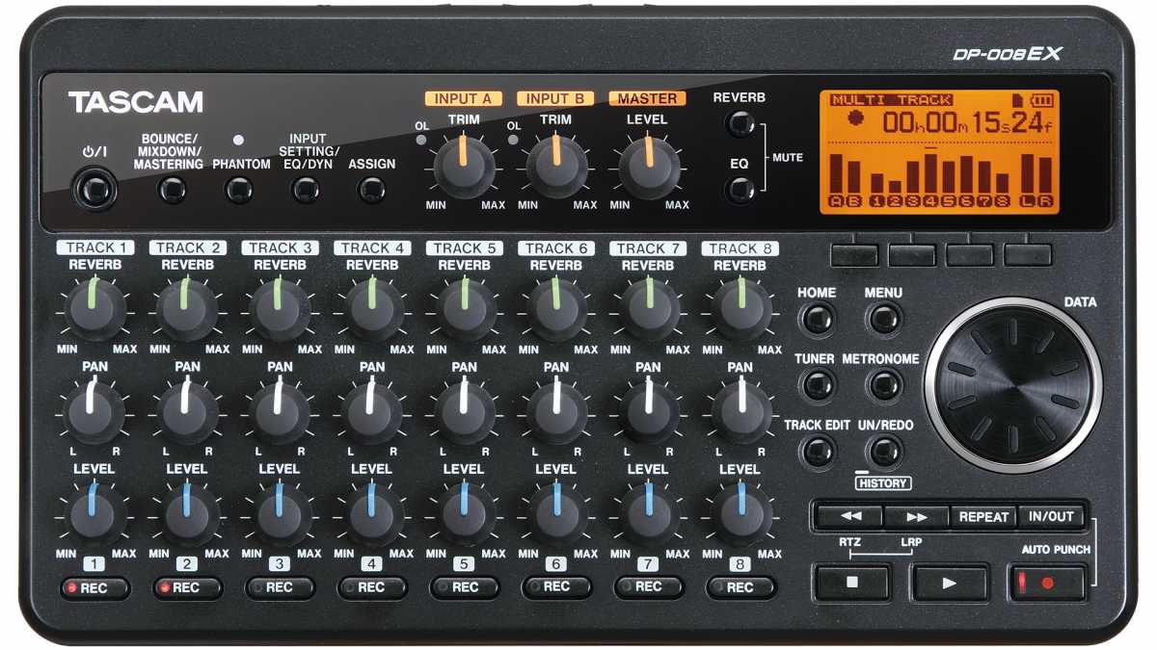Toggle the PHANTOM power button

239,191
